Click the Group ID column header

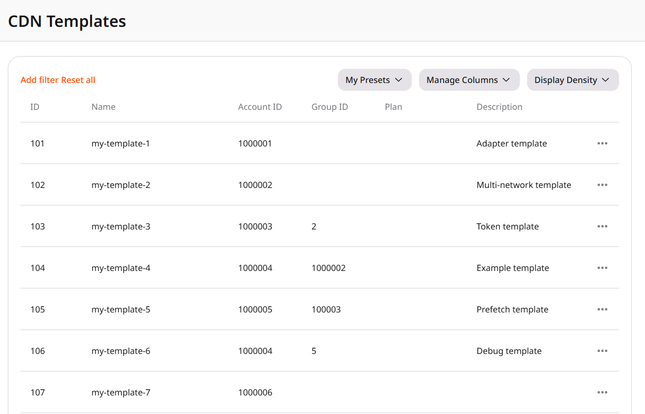330,107
